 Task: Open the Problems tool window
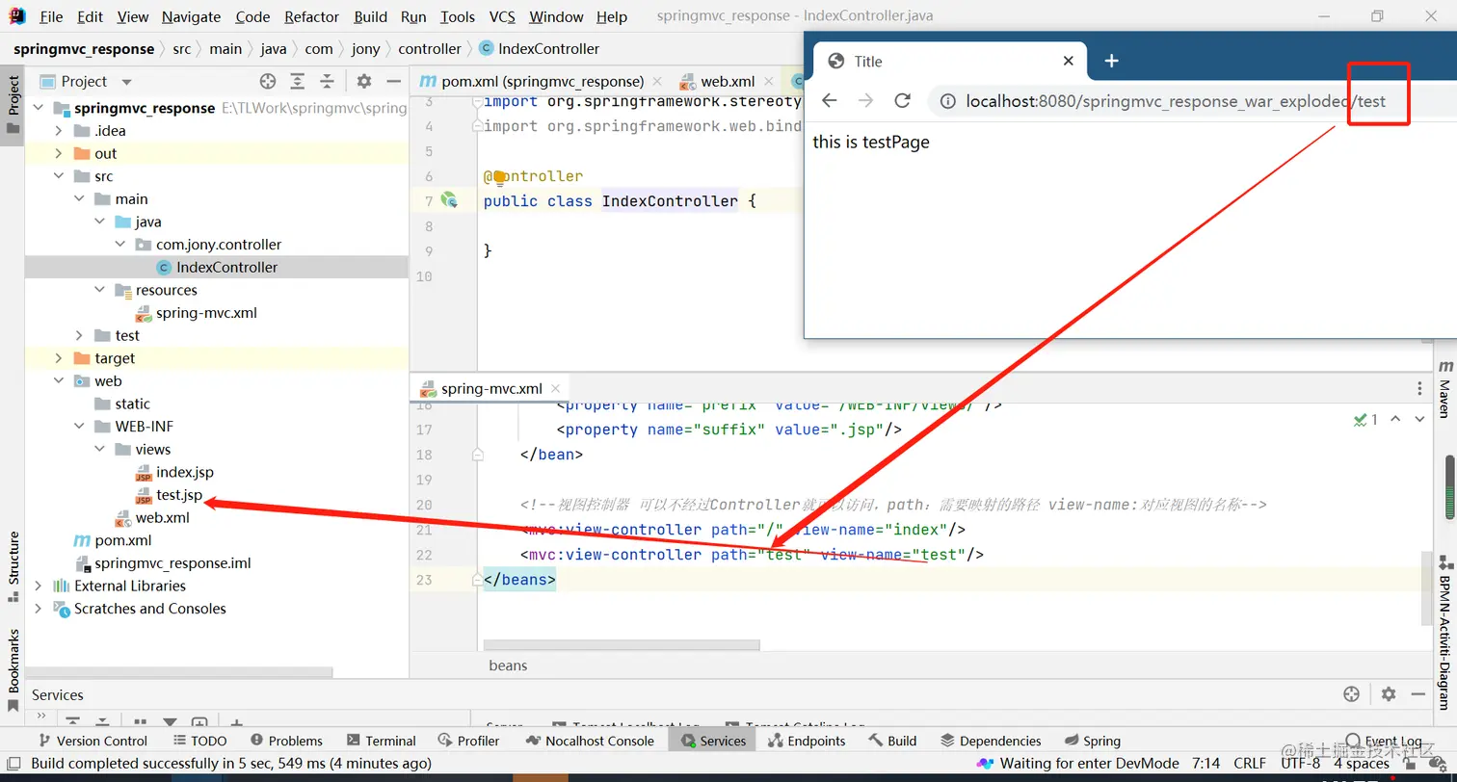click(286, 741)
